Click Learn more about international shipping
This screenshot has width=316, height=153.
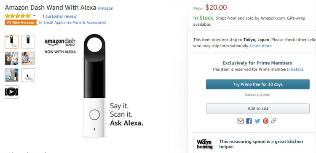point(261,46)
